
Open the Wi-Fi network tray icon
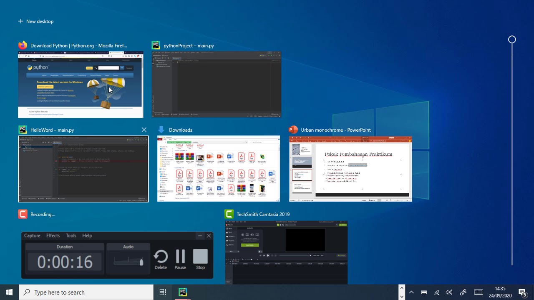point(437,292)
